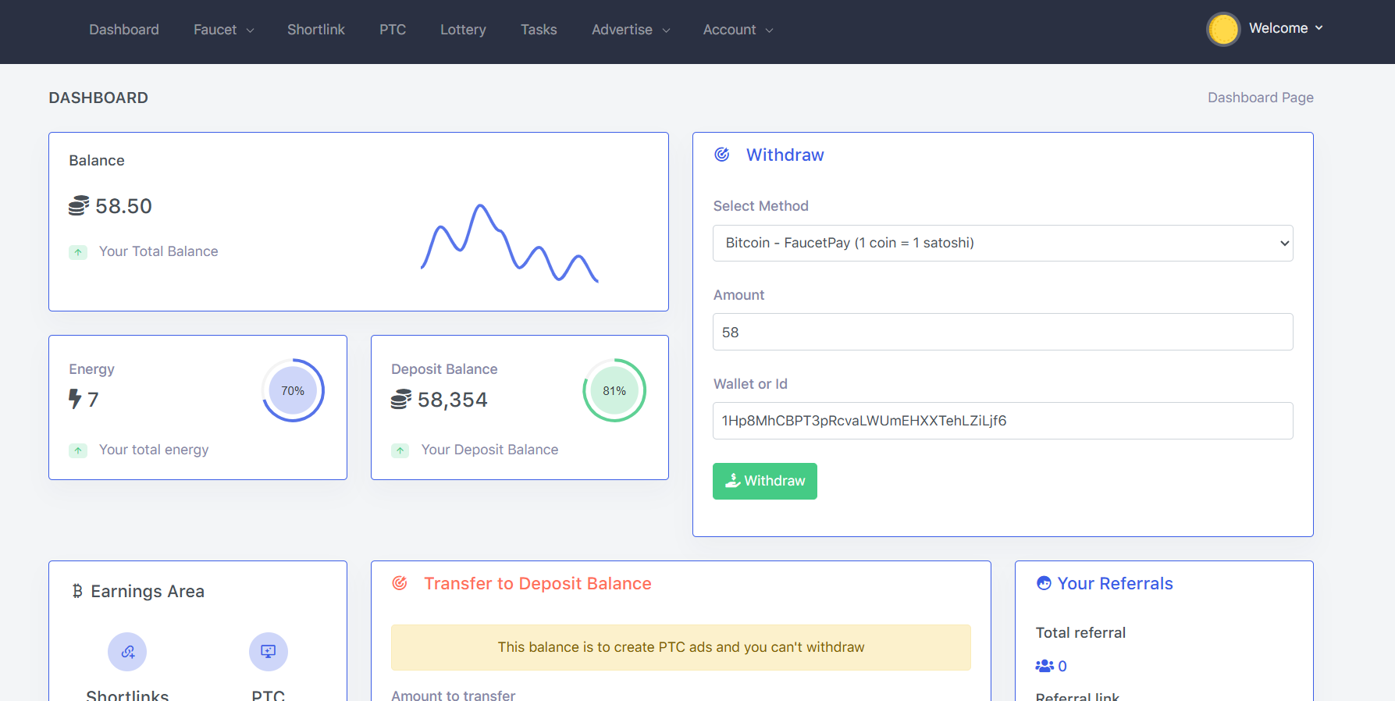Screen dimensions: 1395x701
Task: Go to the Lottery page
Action: click(x=463, y=30)
